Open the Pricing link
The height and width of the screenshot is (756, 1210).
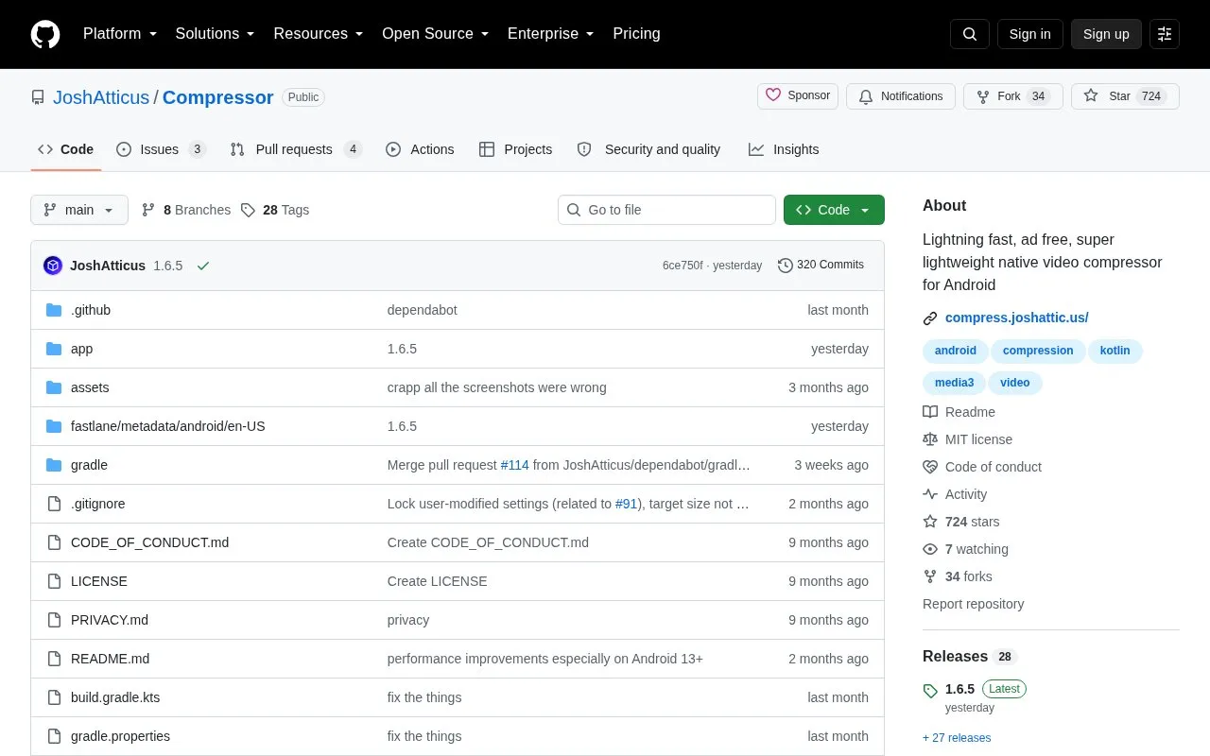tap(636, 34)
